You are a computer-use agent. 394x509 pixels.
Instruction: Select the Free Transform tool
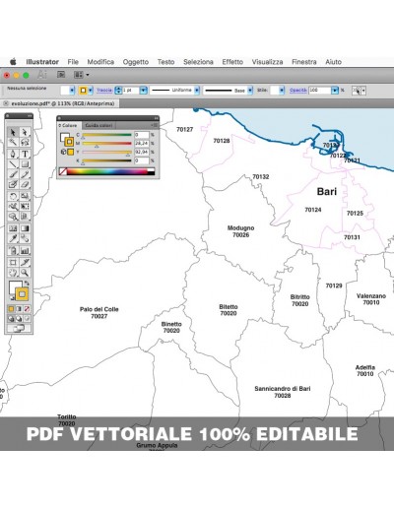[x=25, y=207]
